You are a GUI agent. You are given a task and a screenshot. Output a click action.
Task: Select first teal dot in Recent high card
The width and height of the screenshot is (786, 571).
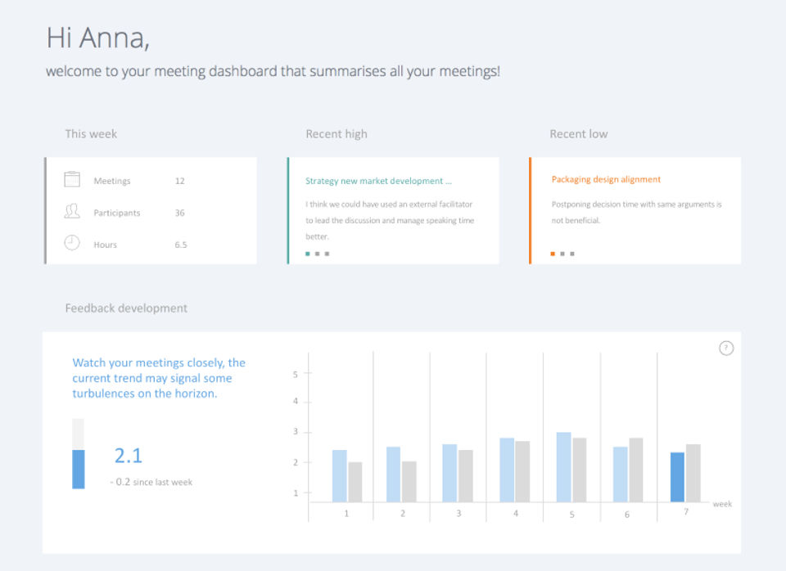[308, 254]
